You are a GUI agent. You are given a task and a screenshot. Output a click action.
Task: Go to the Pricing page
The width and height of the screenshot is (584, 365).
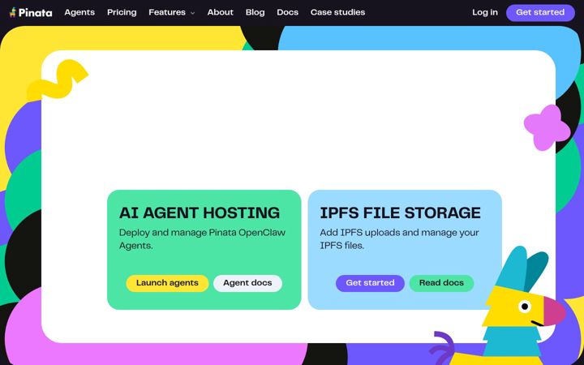(122, 12)
